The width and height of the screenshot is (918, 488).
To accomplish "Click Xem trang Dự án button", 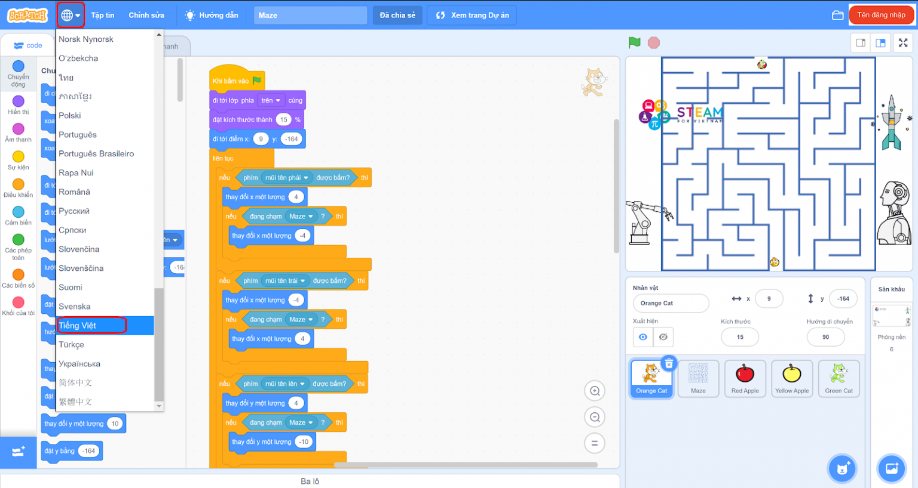I will (472, 16).
